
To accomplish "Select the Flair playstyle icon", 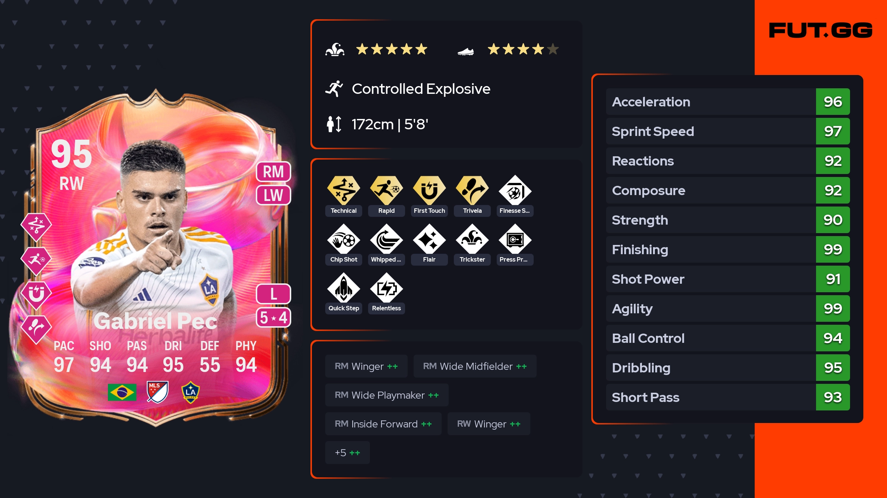I will 429,239.
